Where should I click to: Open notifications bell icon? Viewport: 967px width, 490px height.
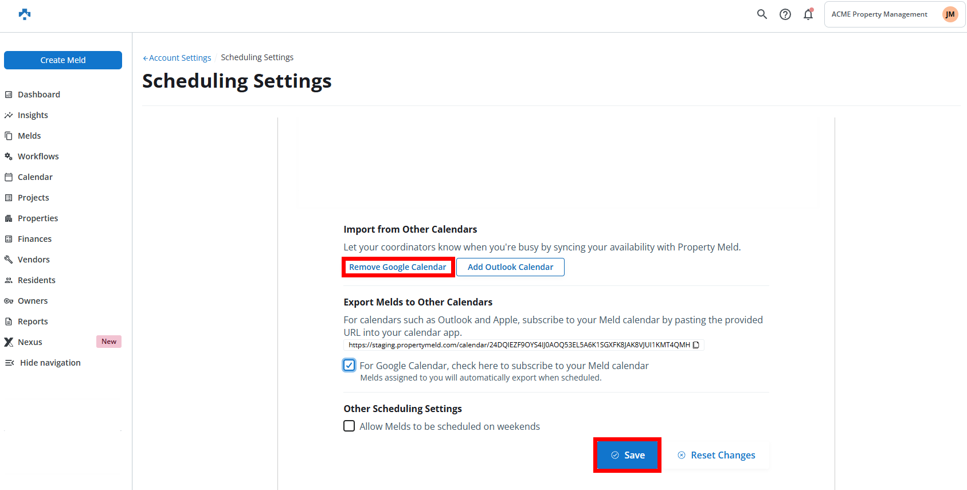point(808,14)
